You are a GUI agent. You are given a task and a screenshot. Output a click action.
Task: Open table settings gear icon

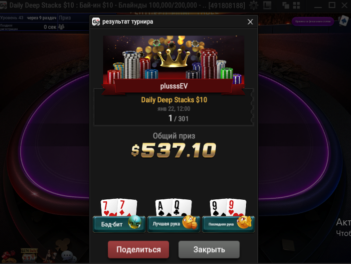(253, 5)
